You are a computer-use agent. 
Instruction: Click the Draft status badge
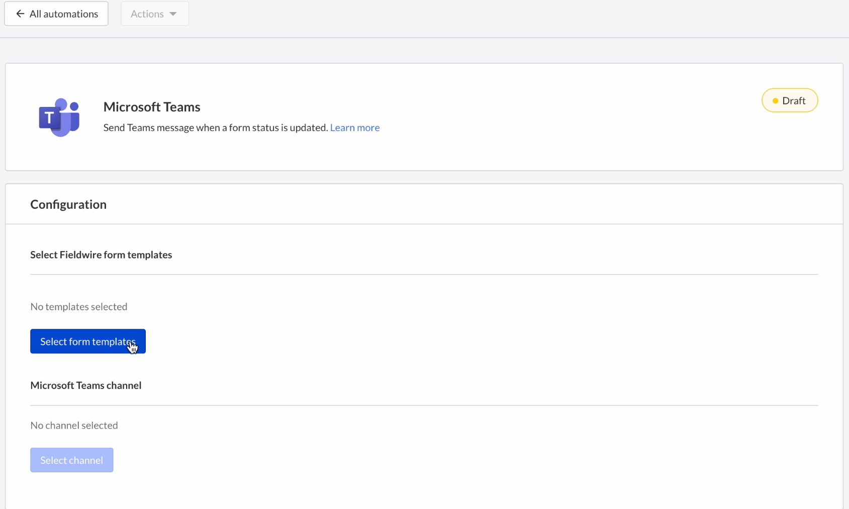click(x=790, y=100)
